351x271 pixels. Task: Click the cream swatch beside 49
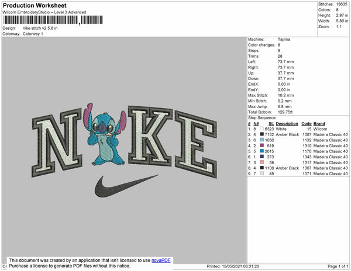[x=261, y=173]
